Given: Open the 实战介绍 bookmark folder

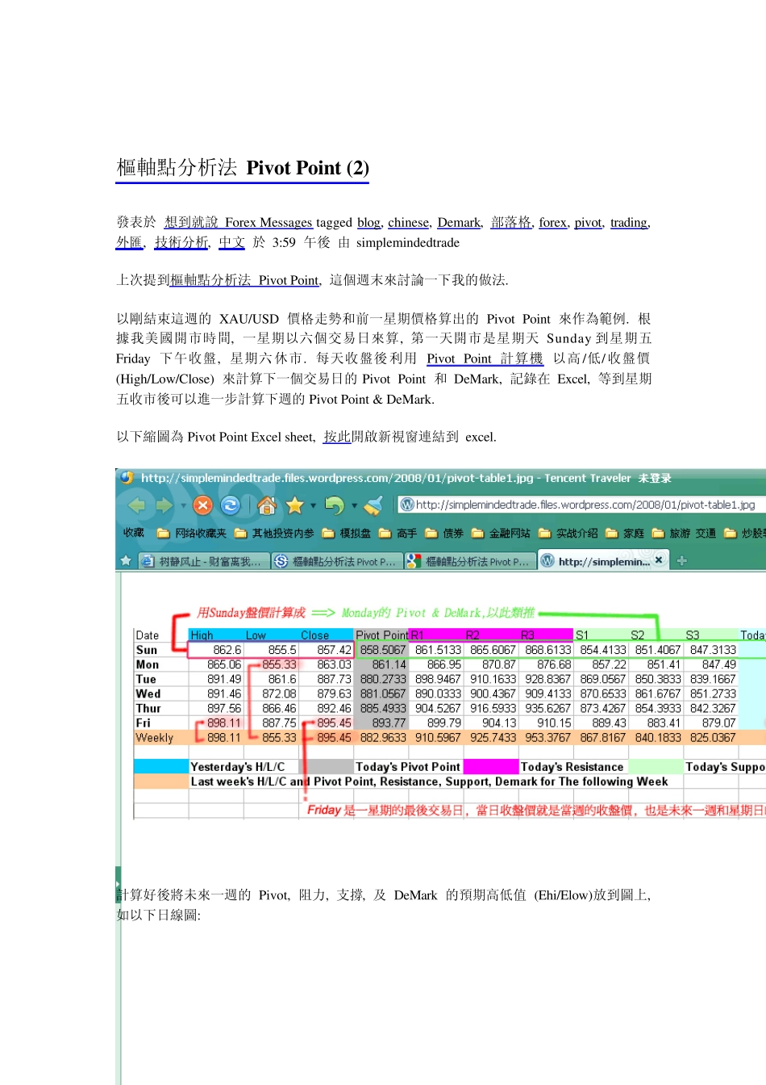Looking at the screenshot, I should click(x=568, y=534).
